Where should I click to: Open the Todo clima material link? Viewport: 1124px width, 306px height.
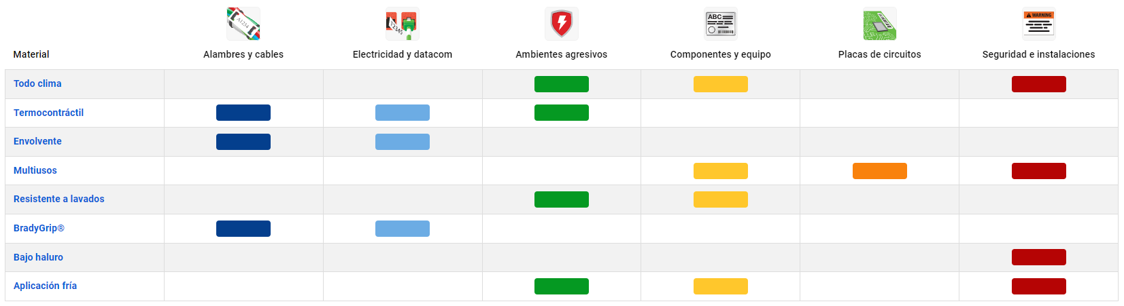(x=37, y=83)
